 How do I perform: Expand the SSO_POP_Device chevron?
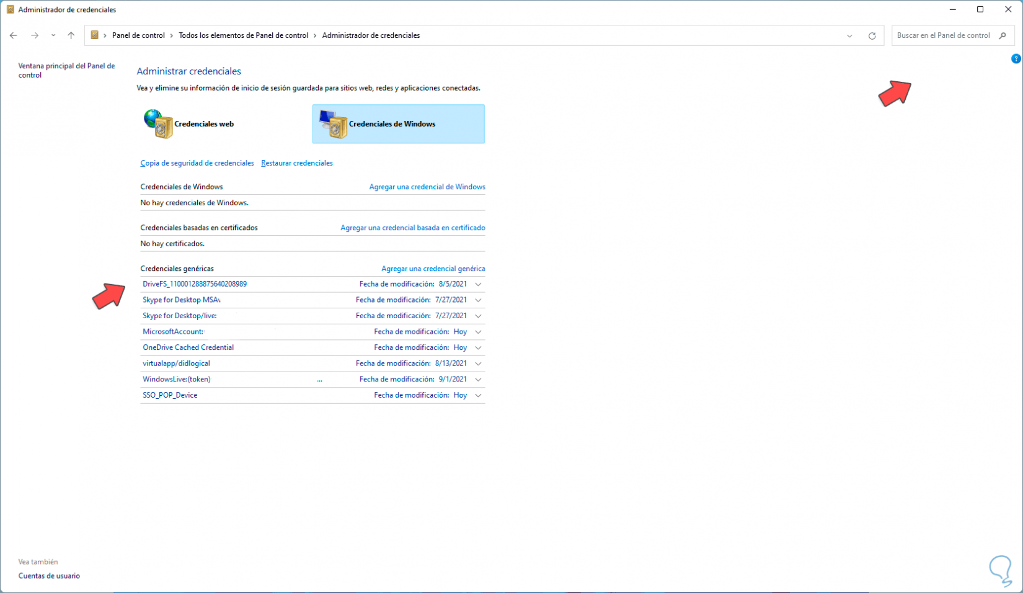point(478,395)
